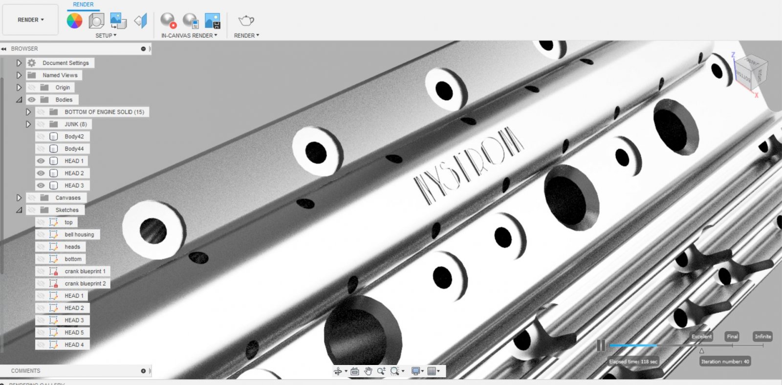
Task: Show the bell housing sketch
Action: (x=41, y=235)
